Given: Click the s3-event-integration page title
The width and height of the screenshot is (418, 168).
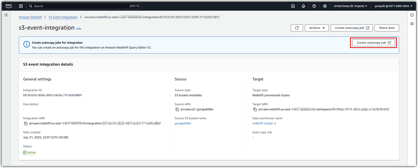Looking at the screenshot, I should point(47,28).
